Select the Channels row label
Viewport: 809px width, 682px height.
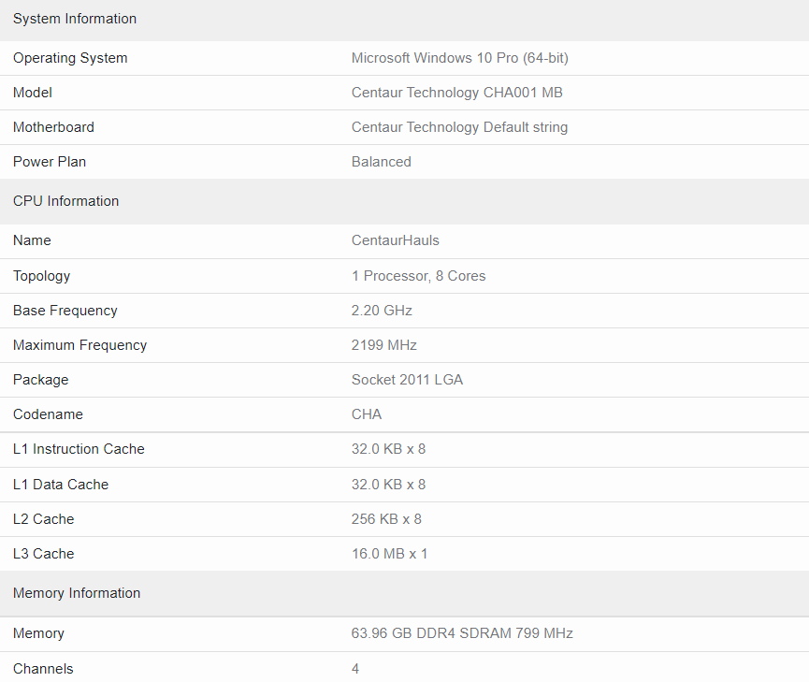[43, 669]
